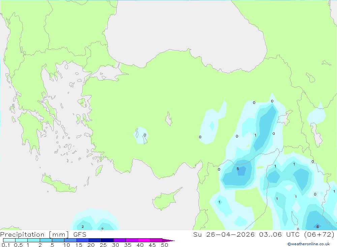This screenshot has width=337, height=247.
Task: Pick the magenta legend swatch between 40 and 45
Action: [144, 240]
